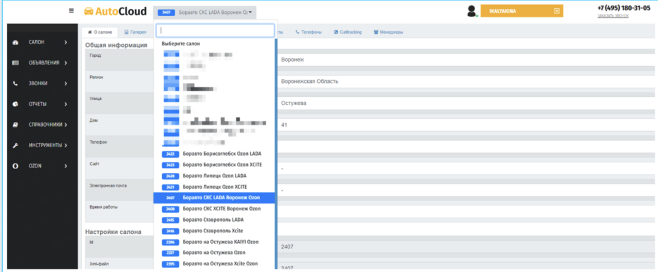658x272 pixels.
Task: Switch to the Calltracking tab
Action: coord(348,32)
